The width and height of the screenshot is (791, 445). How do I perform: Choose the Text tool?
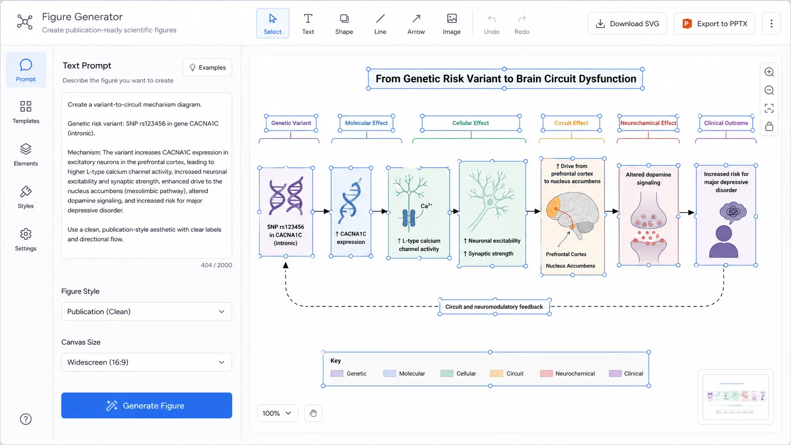pos(308,23)
